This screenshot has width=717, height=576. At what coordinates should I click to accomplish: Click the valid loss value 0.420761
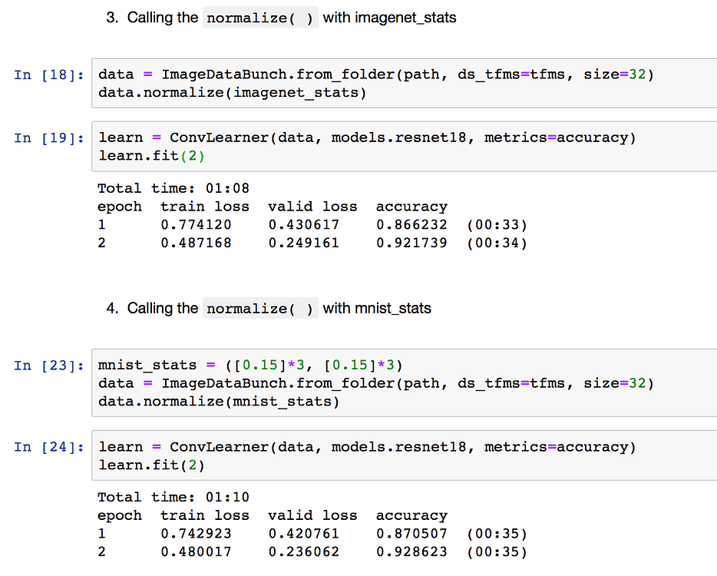pos(303,534)
